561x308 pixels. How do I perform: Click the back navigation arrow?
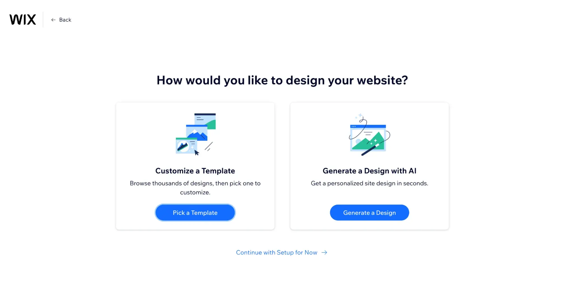53,20
